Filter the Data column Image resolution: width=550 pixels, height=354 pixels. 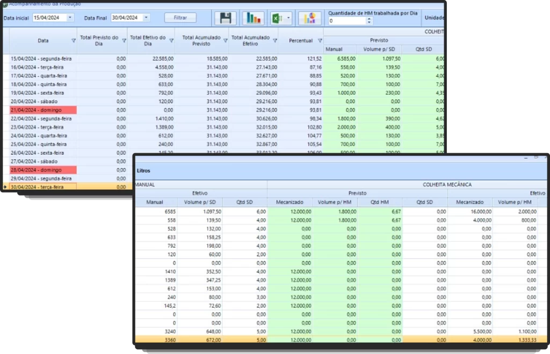[x=74, y=41]
